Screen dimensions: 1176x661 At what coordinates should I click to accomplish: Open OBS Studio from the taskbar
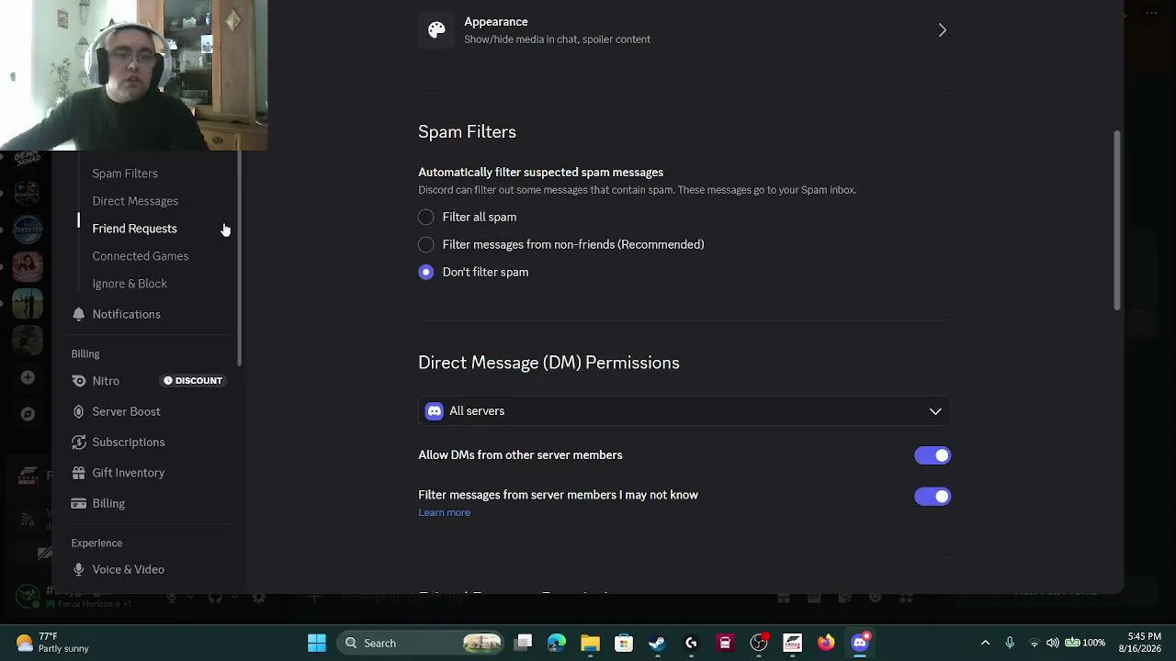coord(759,643)
